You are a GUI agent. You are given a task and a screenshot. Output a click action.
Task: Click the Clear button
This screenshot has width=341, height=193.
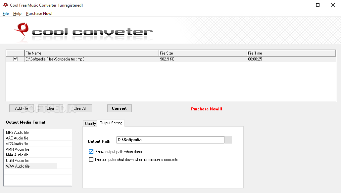pos(51,108)
